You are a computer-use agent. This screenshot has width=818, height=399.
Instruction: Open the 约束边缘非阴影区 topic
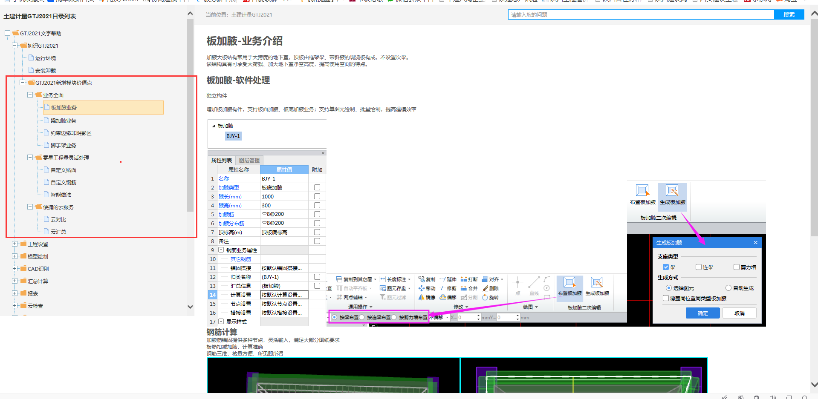point(71,133)
